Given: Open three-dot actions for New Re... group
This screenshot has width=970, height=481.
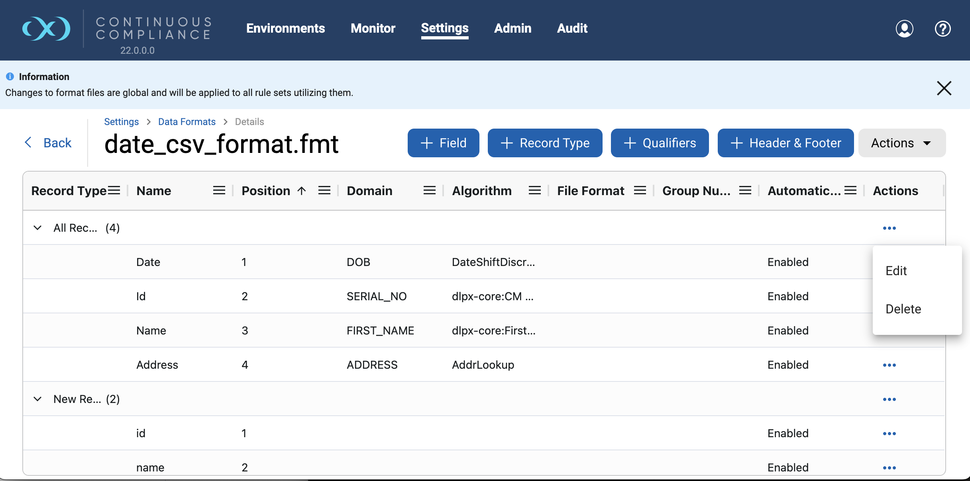Looking at the screenshot, I should point(889,399).
